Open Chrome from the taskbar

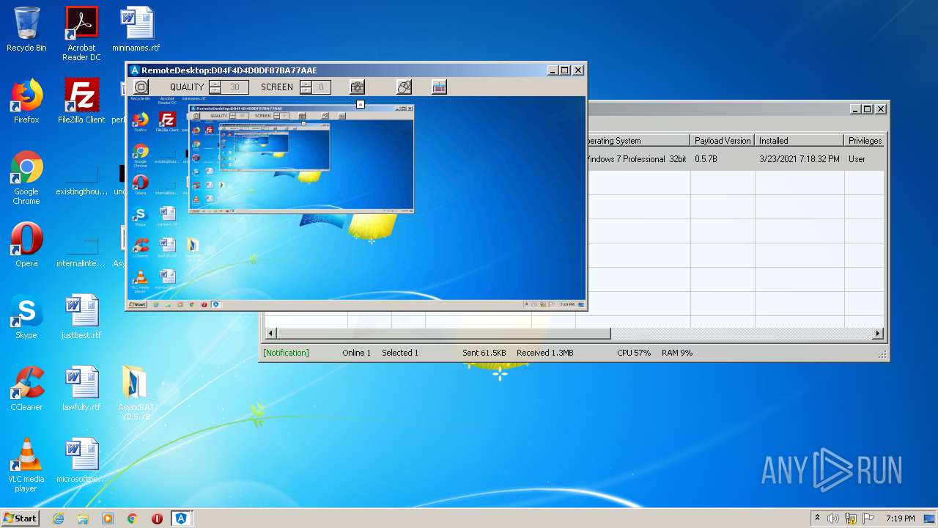click(x=132, y=518)
